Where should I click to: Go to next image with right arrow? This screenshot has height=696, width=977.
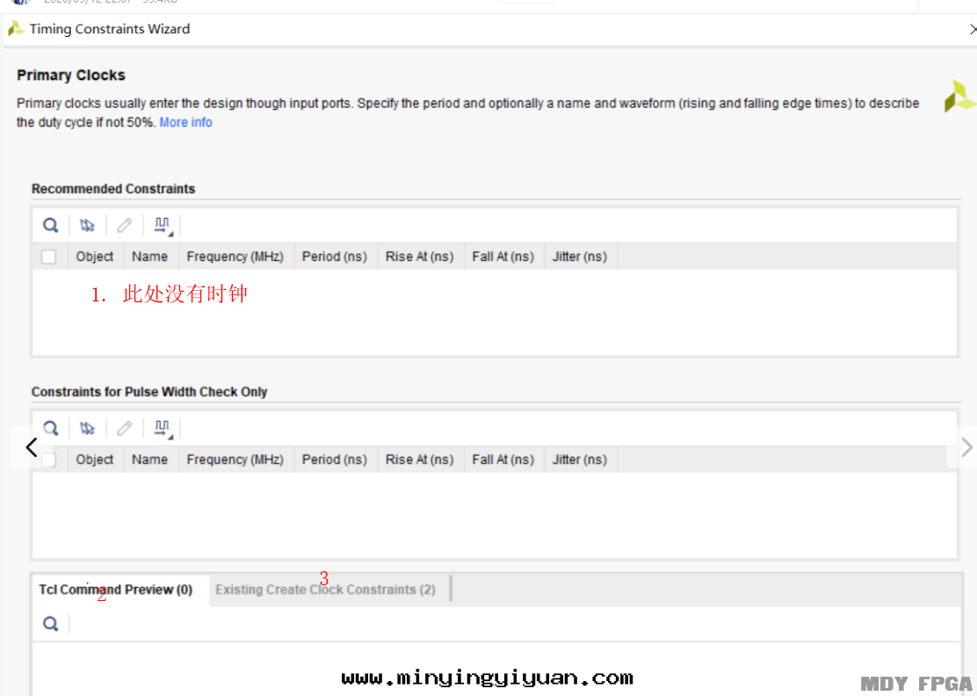click(966, 447)
